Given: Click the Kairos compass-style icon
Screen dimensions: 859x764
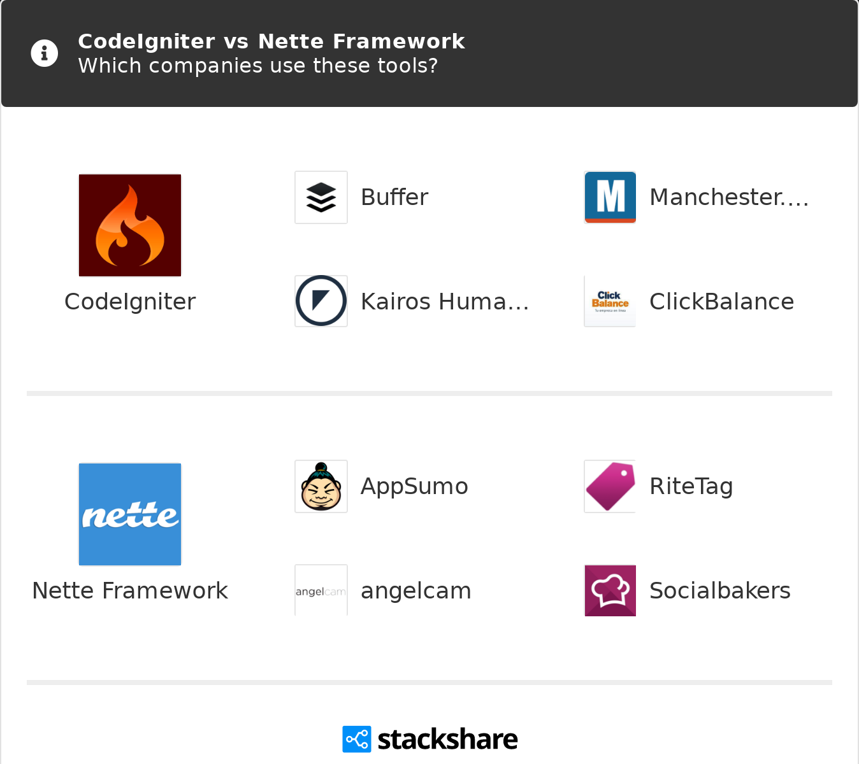Looking at the screenshot, I should pyautogui.click(x=321, y=301).
